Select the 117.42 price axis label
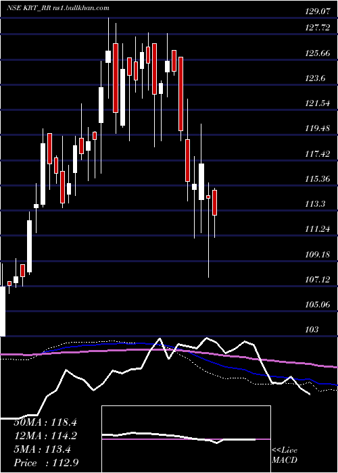The image size is (338, 473). click(318, 154)
